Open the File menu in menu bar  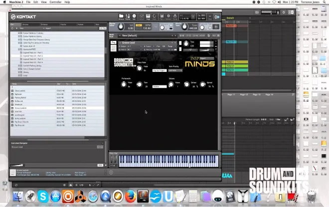point(28,2)
